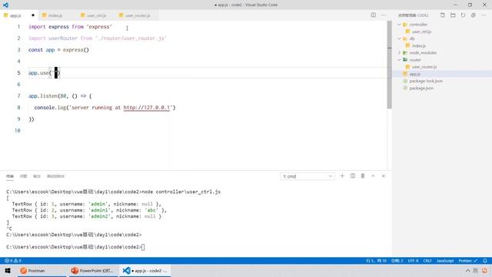Add a new terminal with the plus icon
492x277 pixels.
tap(342, 176)
